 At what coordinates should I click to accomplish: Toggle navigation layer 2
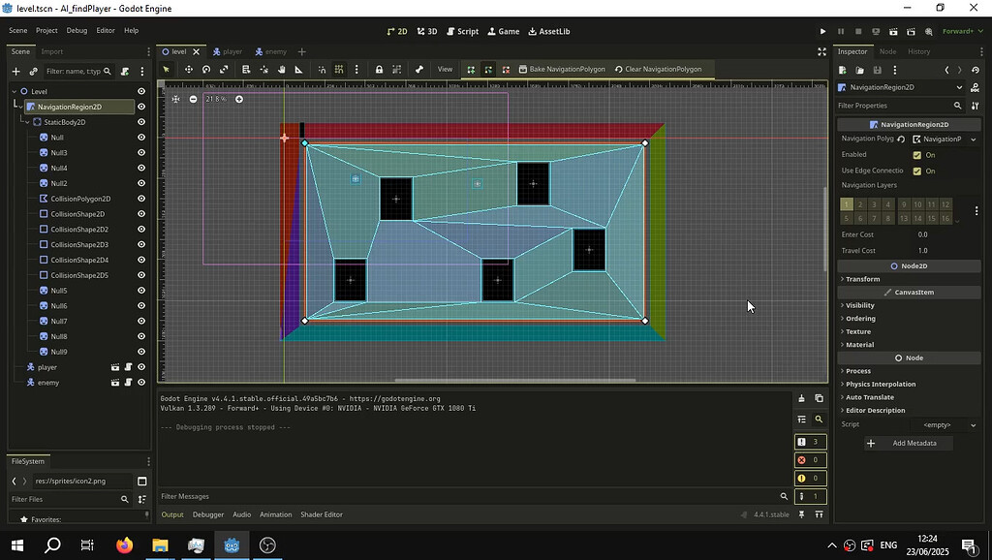[860, 204]
